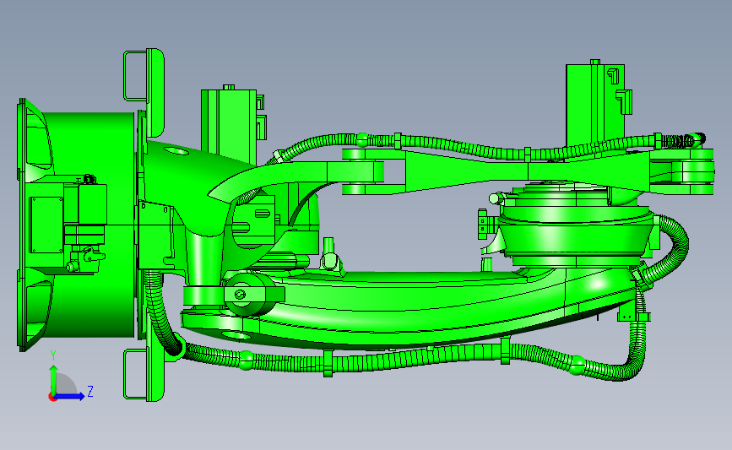Click the green Y axis arrow of the triad
Viewport: 732px width, 450px height.
tap(54, 379)
